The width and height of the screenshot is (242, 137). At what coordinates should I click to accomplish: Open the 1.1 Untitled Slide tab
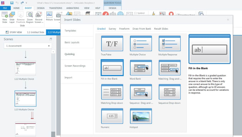pyautogui.click(x=36, y=32)
